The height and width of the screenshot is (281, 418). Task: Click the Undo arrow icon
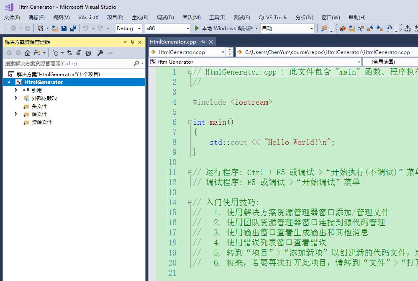pos(86,28)
